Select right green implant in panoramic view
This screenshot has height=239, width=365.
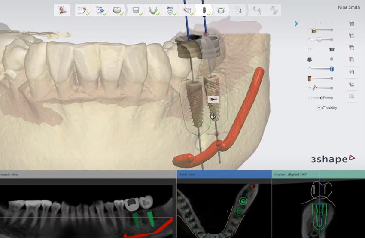coord(150,219)
